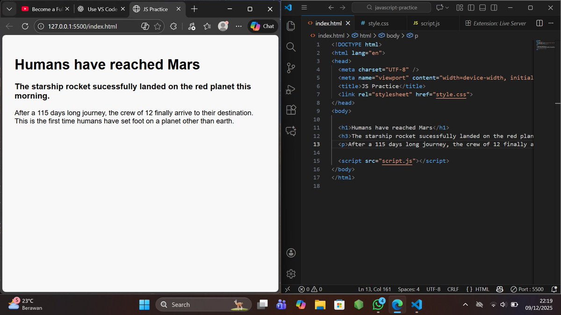
Task: Open the Accounts icon in the activity bar
Action: 291,252
